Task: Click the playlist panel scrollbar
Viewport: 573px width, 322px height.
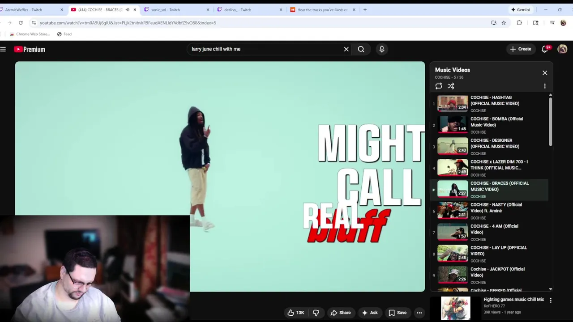Action: [x=551, y=122]
